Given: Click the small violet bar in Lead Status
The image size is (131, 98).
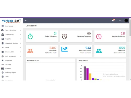Looking at the screenshot, I should point(93,79).
